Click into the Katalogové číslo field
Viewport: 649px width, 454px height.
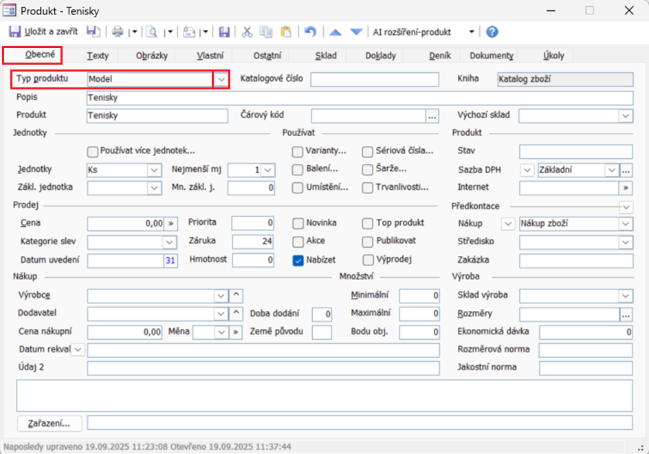point(374,79)
